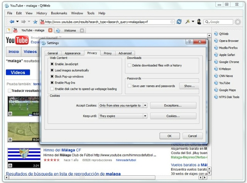Image resolution: width=247 pixels, height=183 pixels.
Task: Open the tools wand dropdown arrow
Action: click(193, 22)
